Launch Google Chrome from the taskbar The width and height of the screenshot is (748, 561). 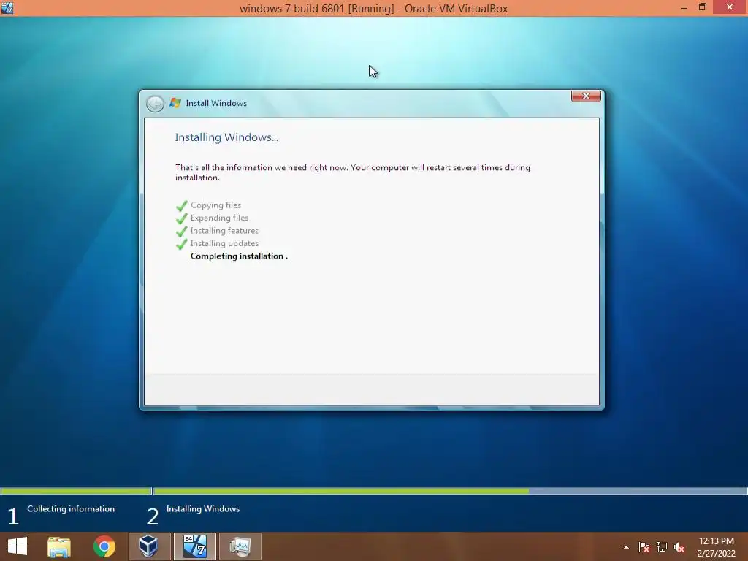click(104, 546)
